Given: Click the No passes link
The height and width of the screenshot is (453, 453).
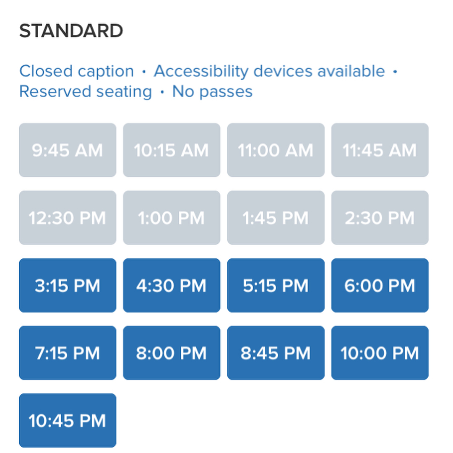Looking at the screenshot, I should pos(212,91).
